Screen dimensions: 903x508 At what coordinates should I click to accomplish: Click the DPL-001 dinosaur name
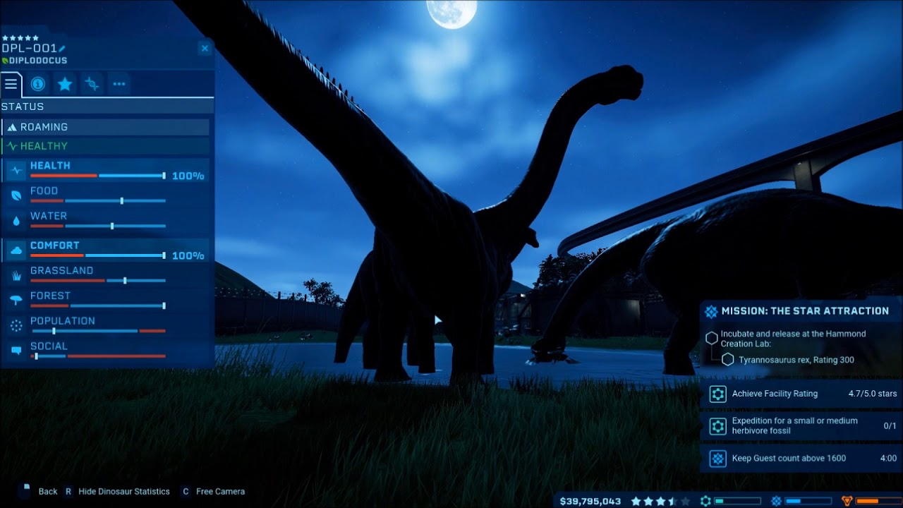click(x=29, y=49)
